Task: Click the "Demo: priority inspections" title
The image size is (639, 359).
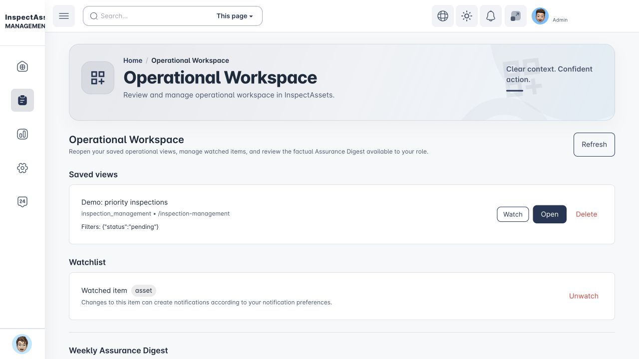Action: pyautogui.click(x=124, y=202)
